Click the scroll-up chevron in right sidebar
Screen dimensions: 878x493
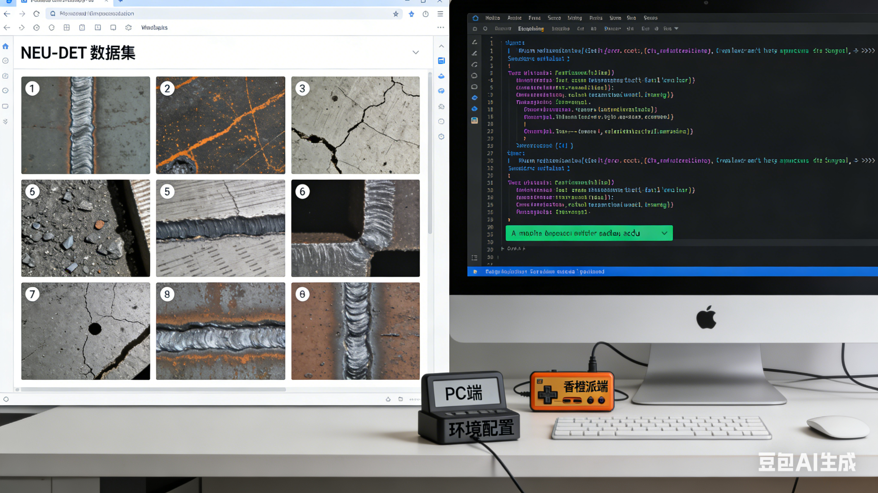click(x=441, y=46)
